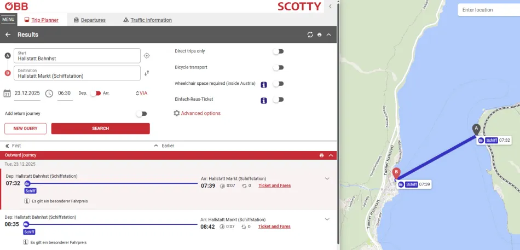This screenshot has width=520, height=250.
Task: Expand the 07:32 connection details
Action: 327,178
